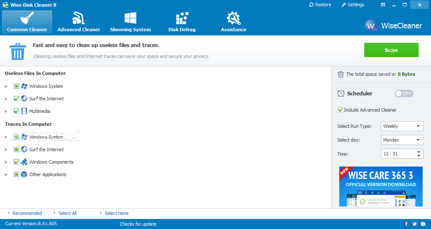Click the Select None link

click(117, 213)
